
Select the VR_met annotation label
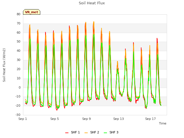32,12
